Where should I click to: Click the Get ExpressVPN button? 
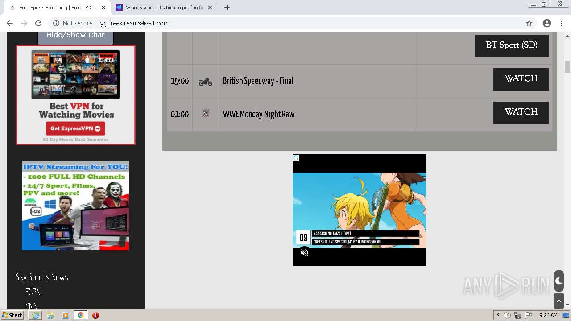click(75, 128)
